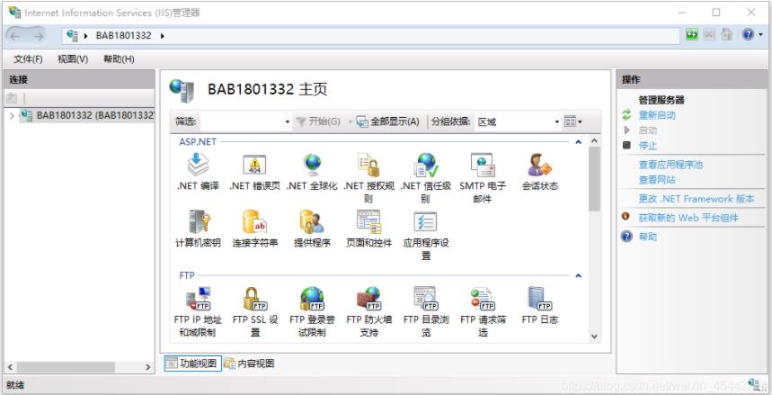The height and width of the screenshot is (395, 772).
Task: Expand the BAB1801332 server tree node
Action: tap(11, 115)
